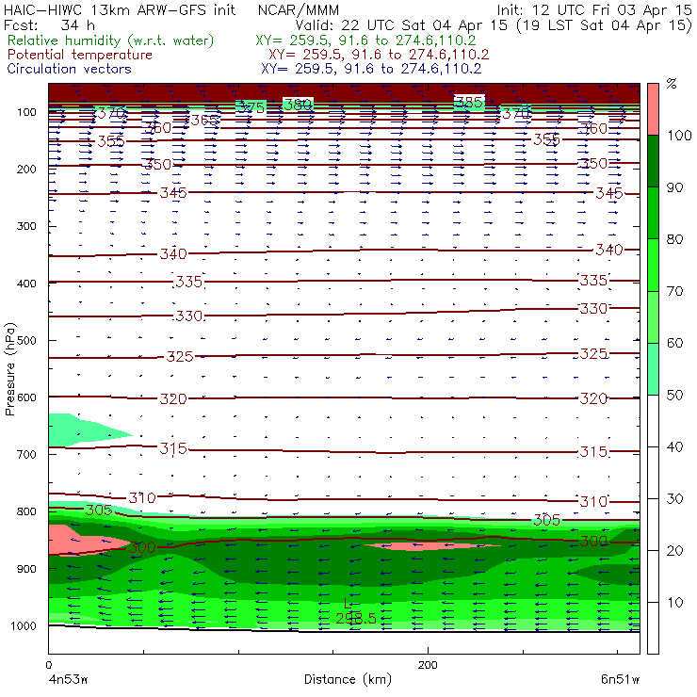
Task: Select the red XY coordinates line
Action: [379, 55]
